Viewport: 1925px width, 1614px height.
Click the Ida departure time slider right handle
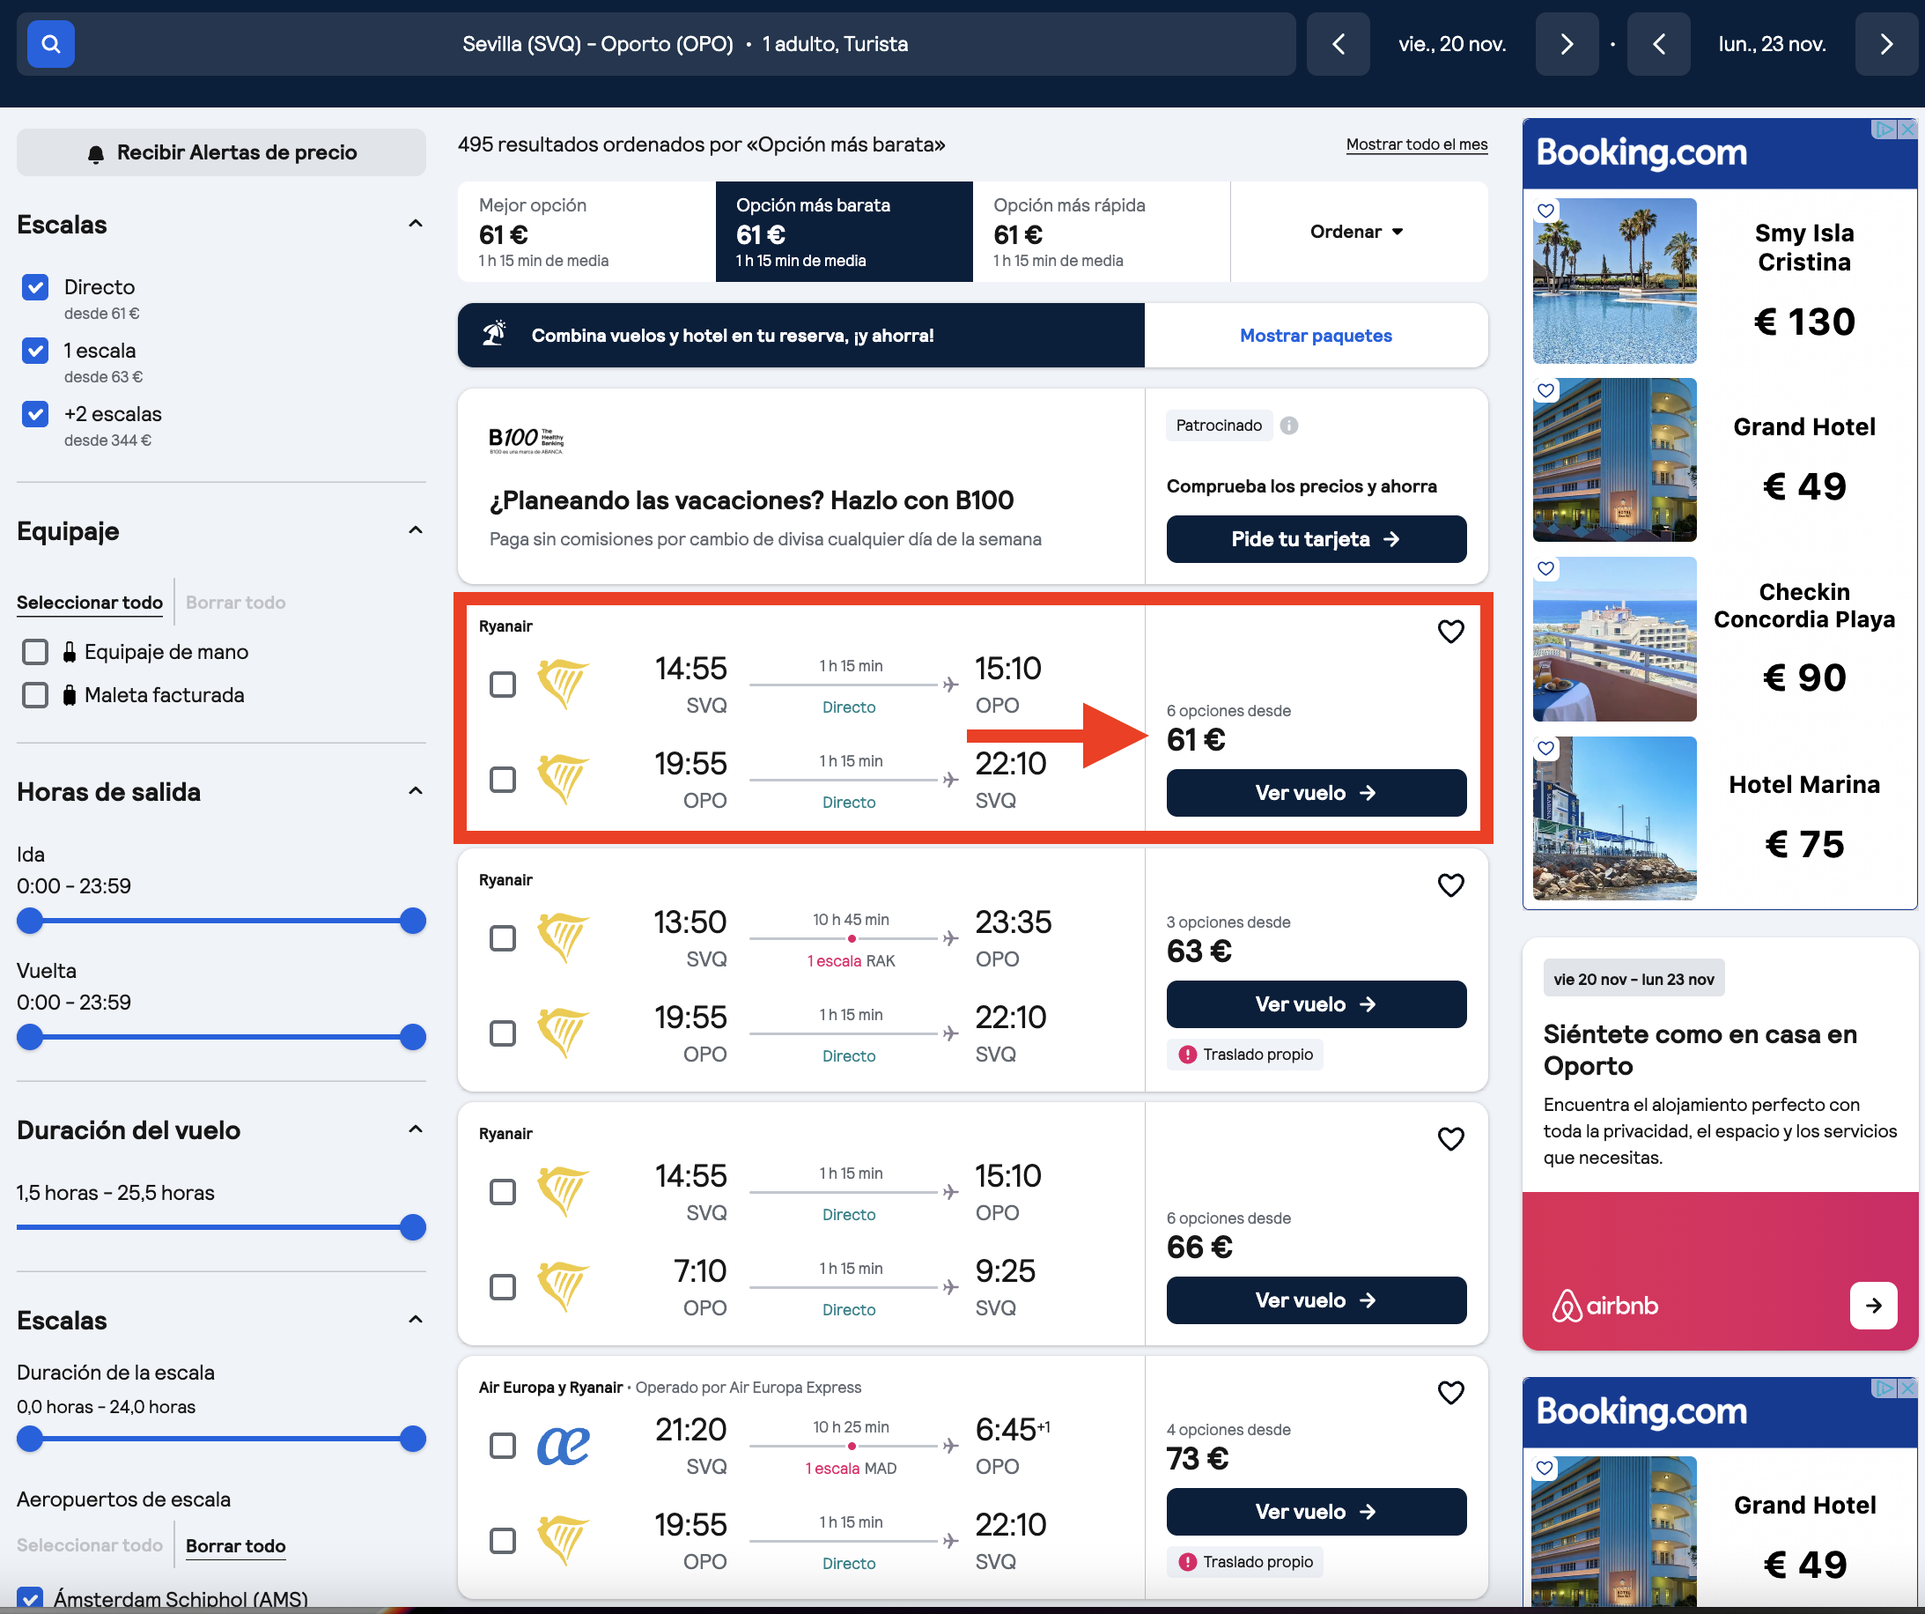(x=413, y=921)
